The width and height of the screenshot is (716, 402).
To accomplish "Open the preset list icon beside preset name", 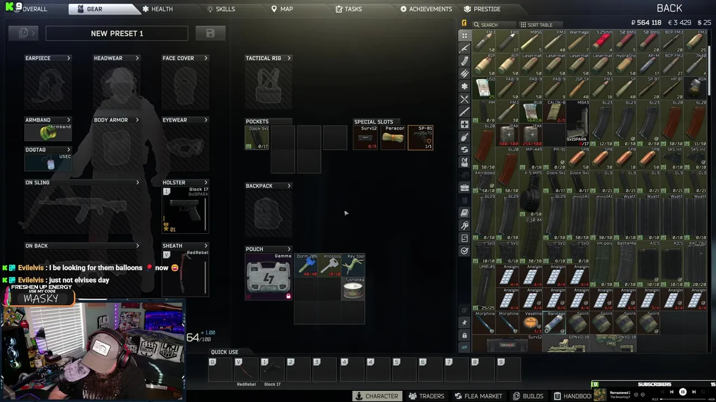I will (x=23, y=33).
